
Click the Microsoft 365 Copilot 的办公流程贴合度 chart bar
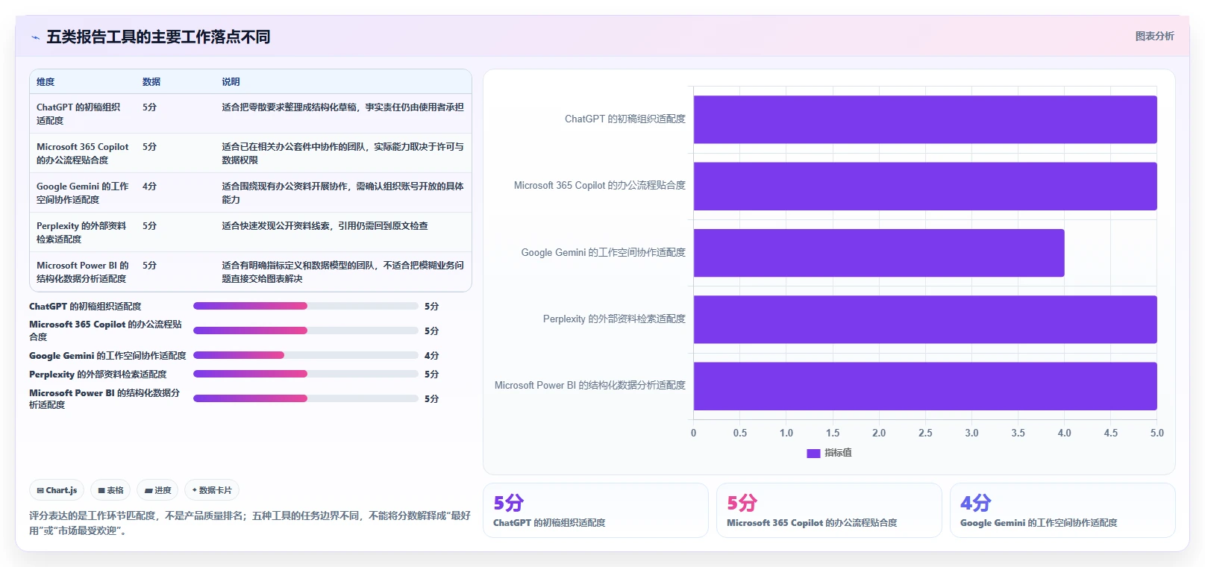[925, 186]
